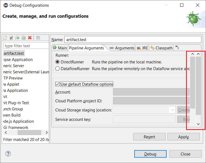Uncheck Use default Dataflow options

(x=57, y=84)
